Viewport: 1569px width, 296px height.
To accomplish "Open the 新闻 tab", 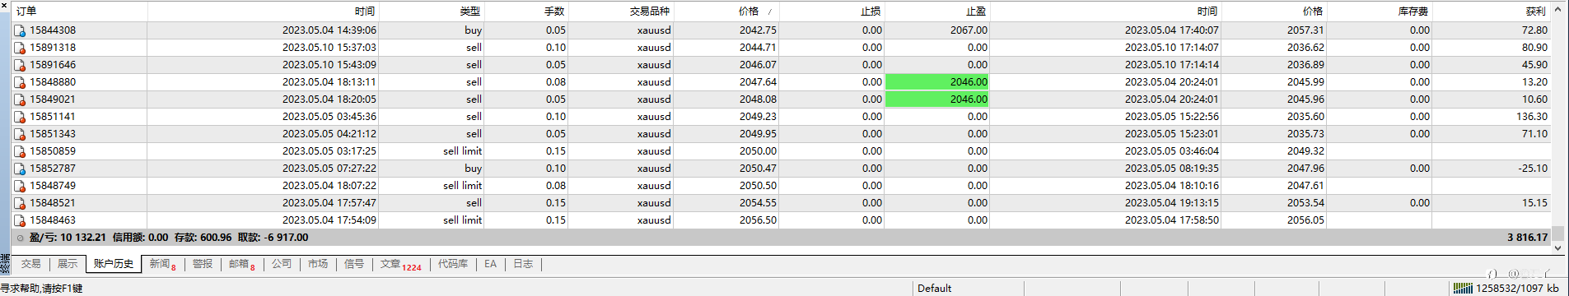I will [x=162, y=264].
